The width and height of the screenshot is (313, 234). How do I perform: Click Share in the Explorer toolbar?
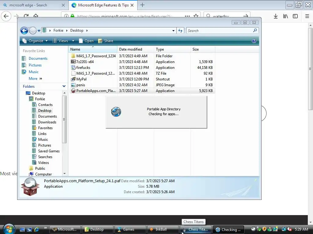106,41
